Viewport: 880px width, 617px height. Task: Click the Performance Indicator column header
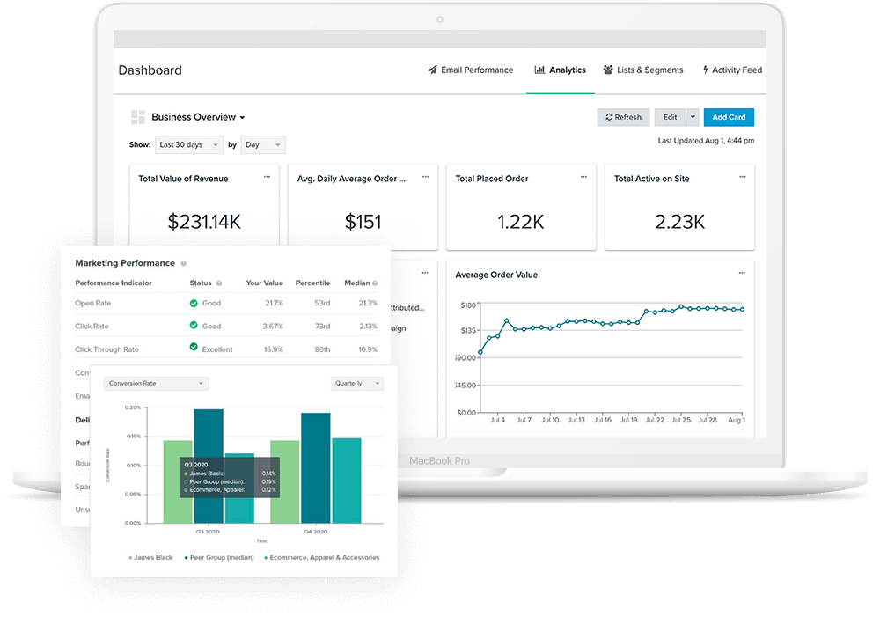click(x=114, y=283)
